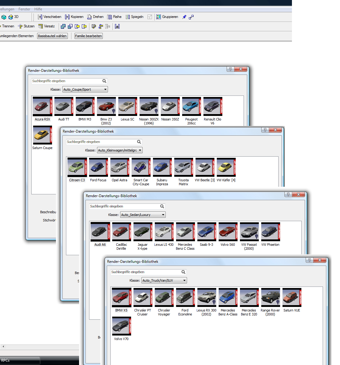Open help in the Auto_Truck/Van/SUV dialog title bar
The height and width of the screenshot is (365, 340).
pyautogui.click(x=310, y=260)
